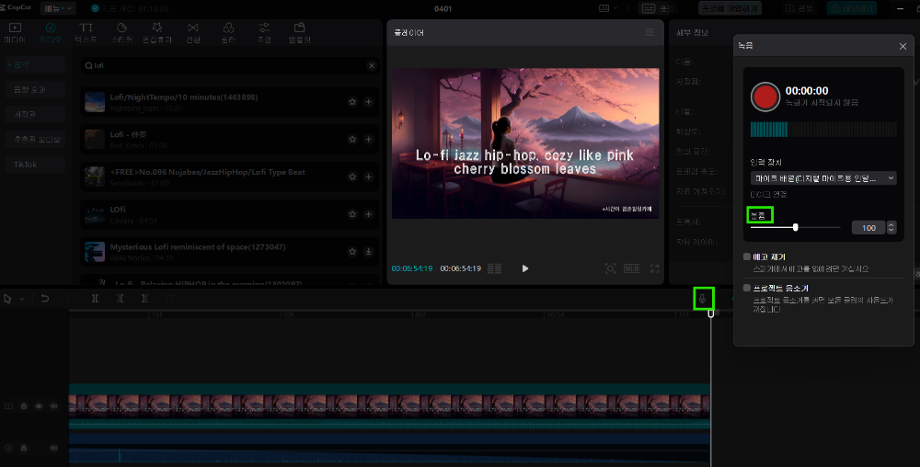Lock the video track
This screenshot has height=467, width=920.
pyautogui.click(x=24, y=406)
